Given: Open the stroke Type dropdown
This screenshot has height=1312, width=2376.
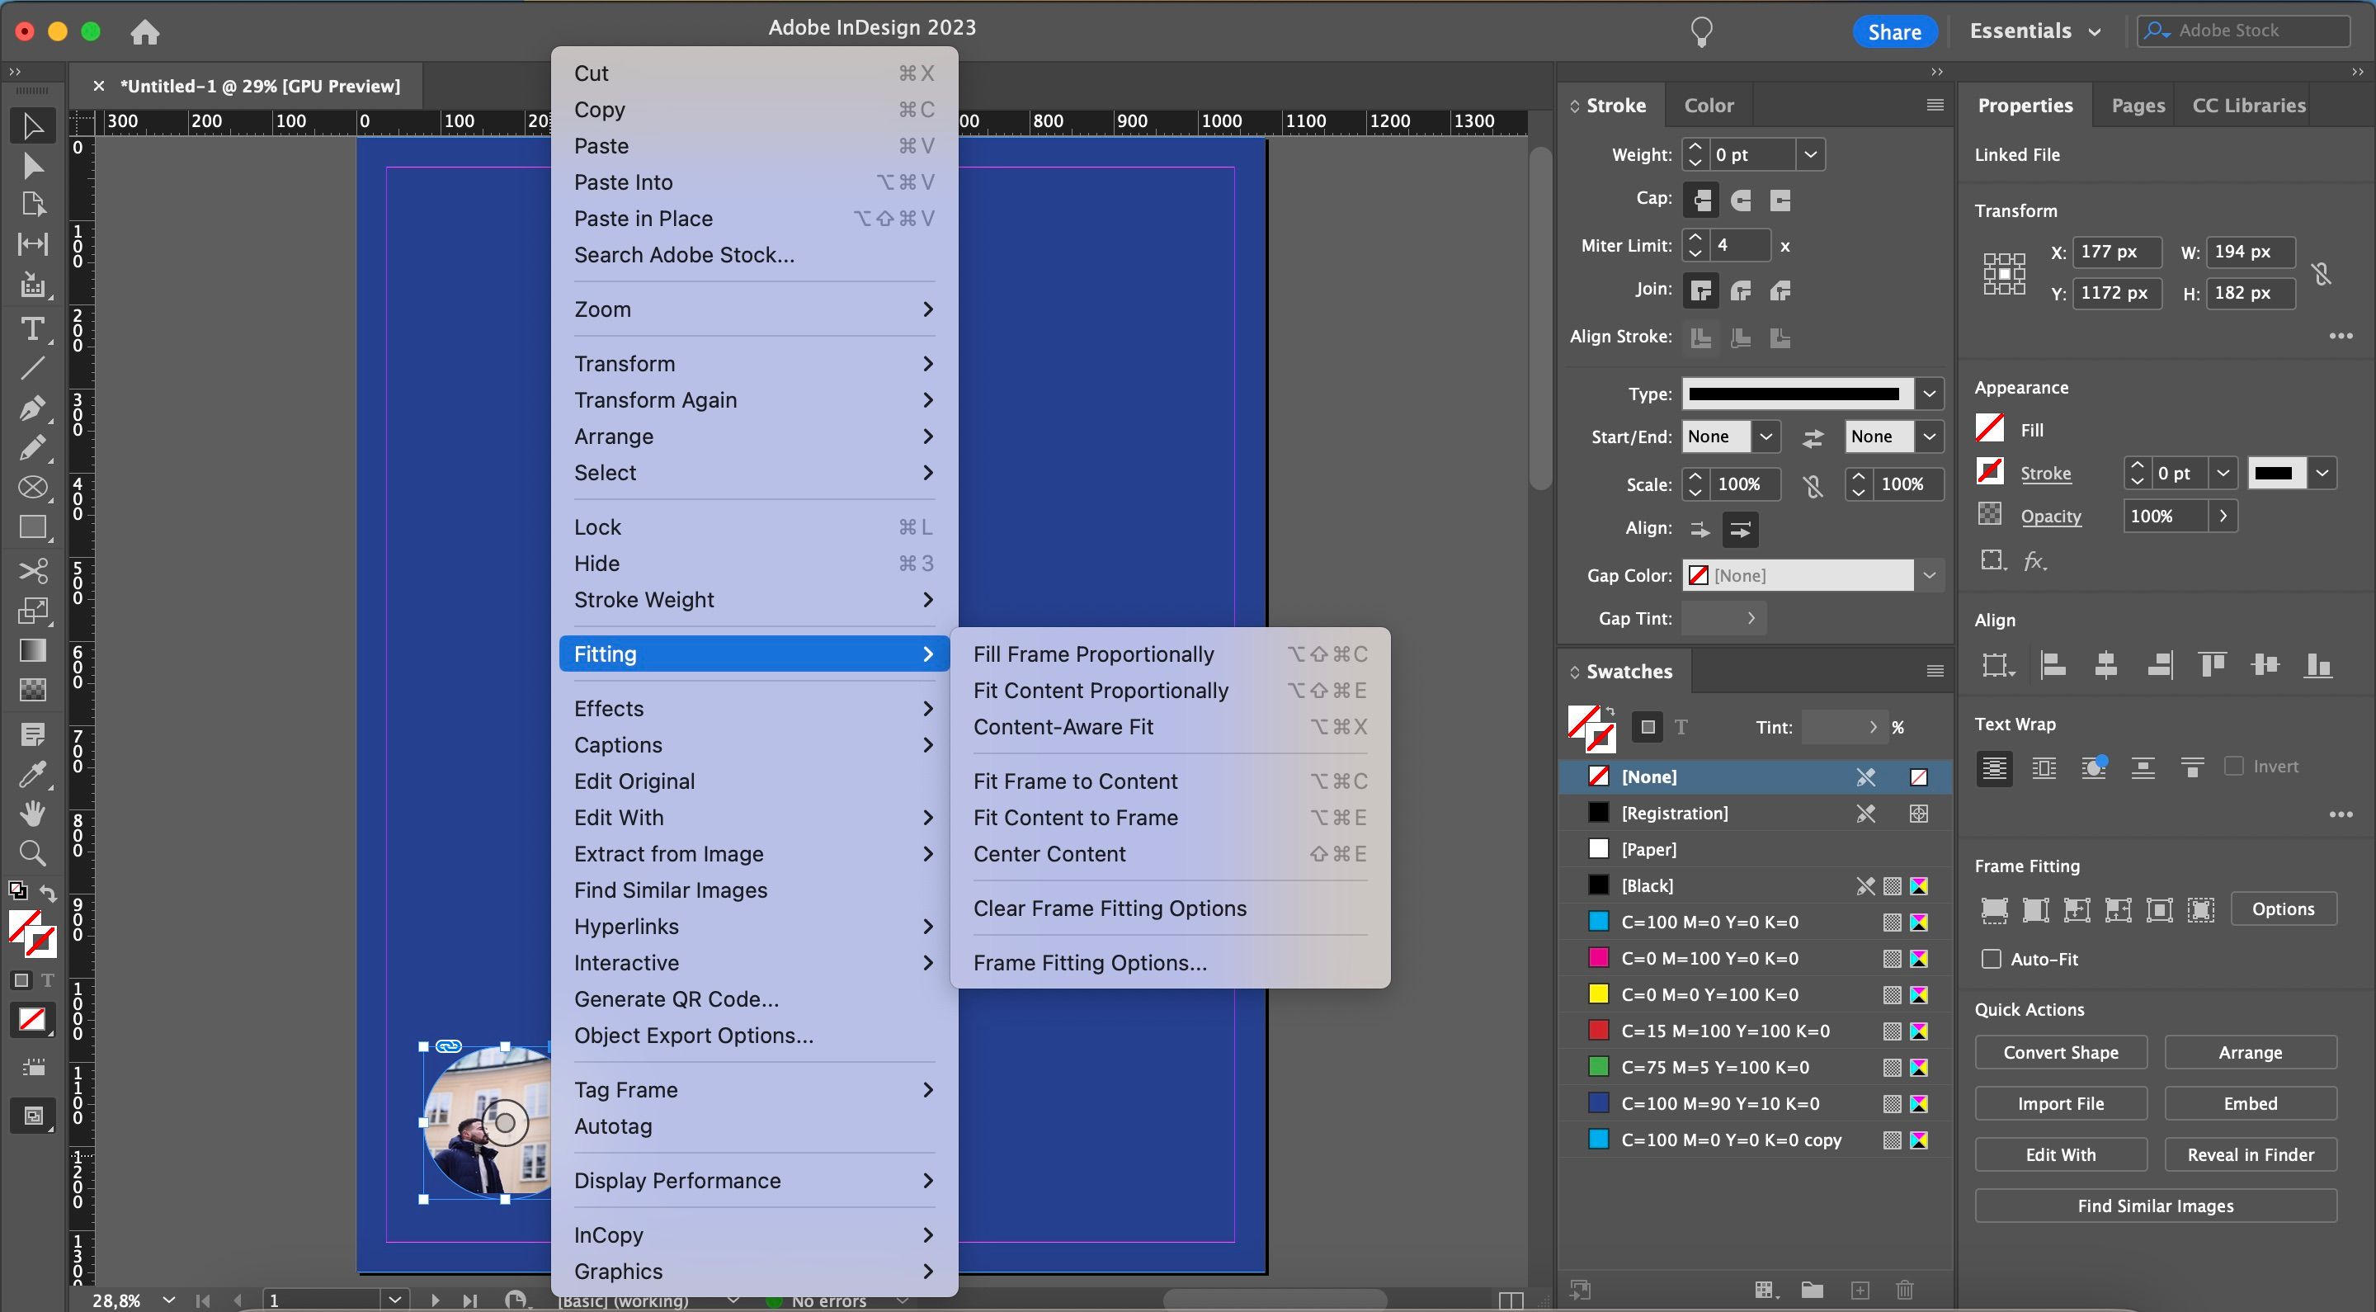Looking at the screenshot, I should click(x=1930, y=394).
